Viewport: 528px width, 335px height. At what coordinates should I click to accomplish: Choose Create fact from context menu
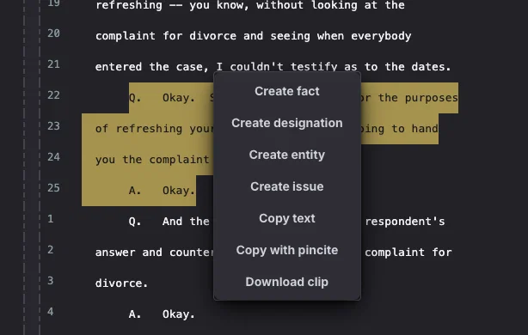(x=287, y=91)
